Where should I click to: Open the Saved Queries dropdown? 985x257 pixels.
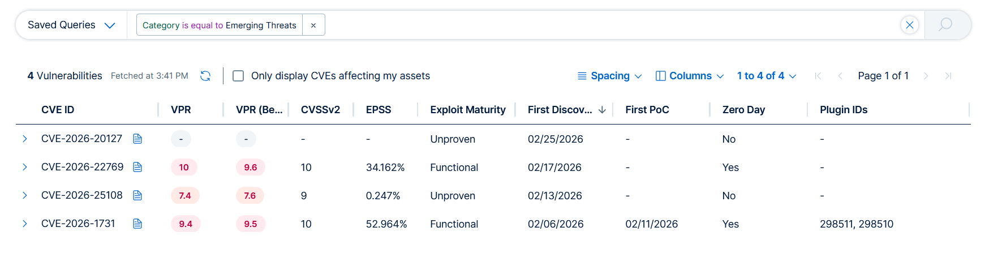tap(71, 25)
